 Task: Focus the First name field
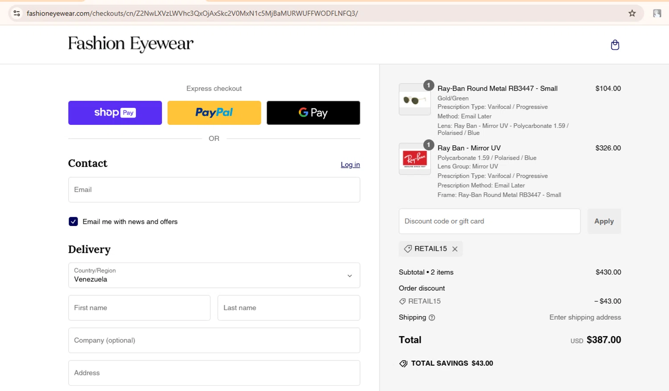(139, 308)
